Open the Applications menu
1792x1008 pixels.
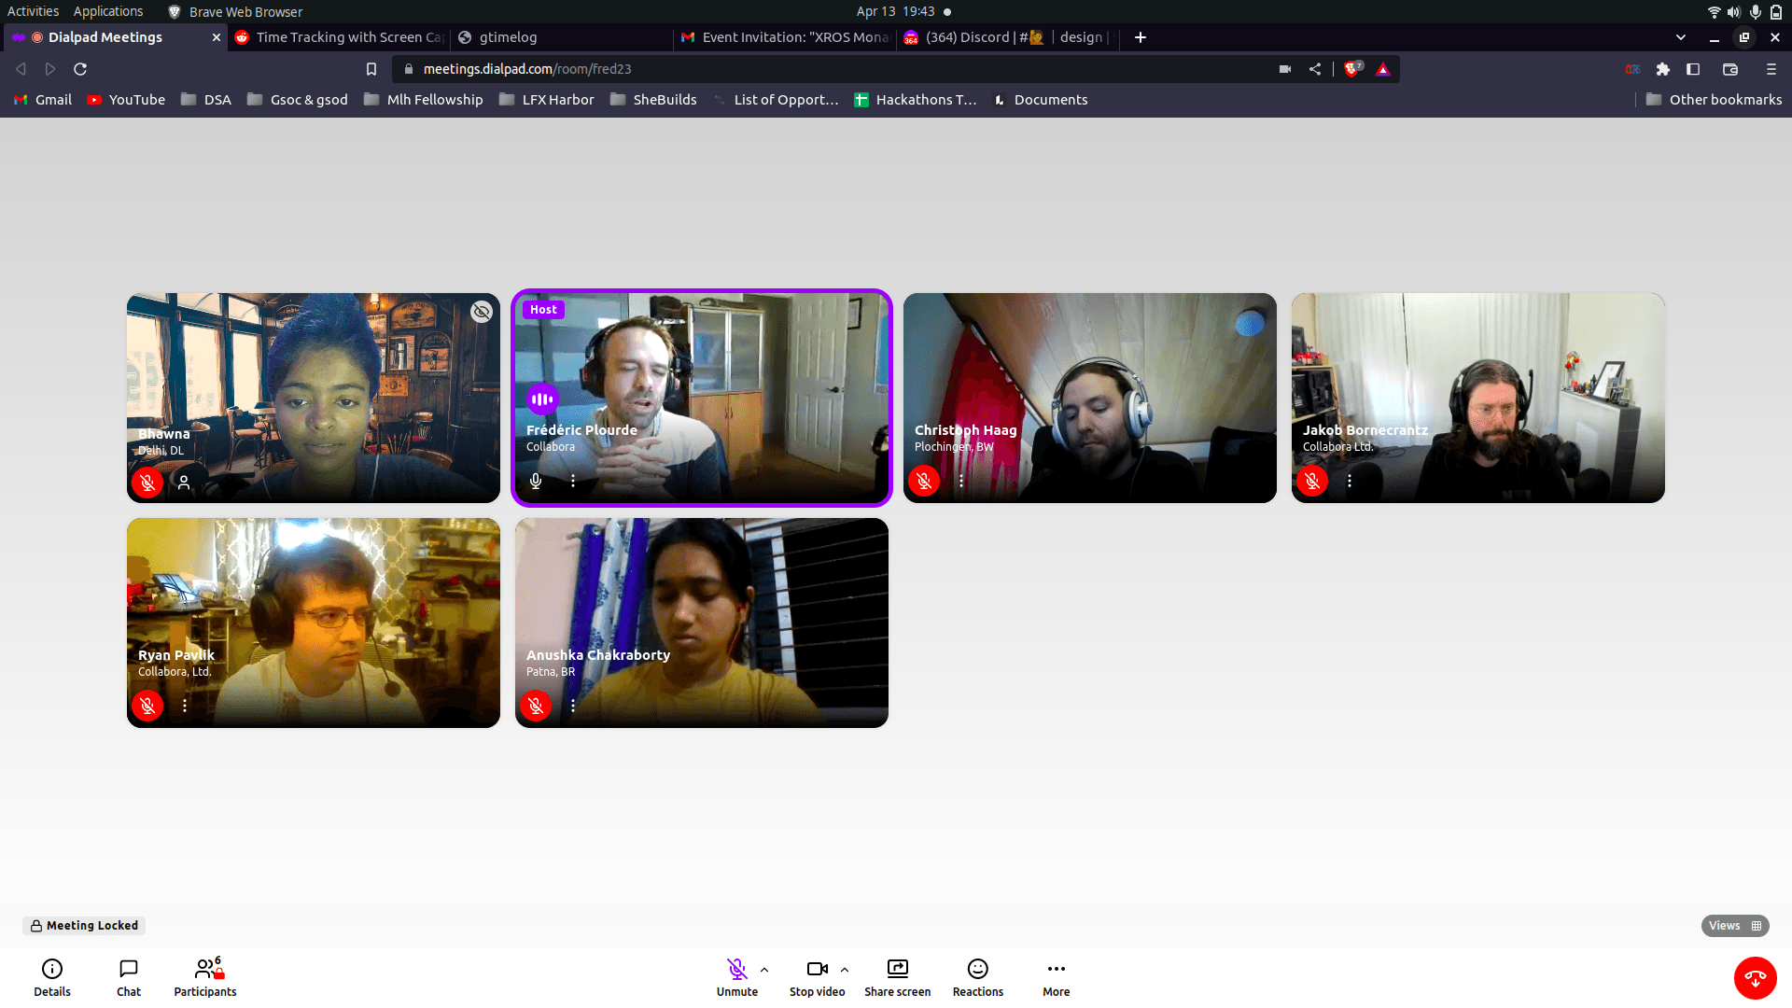point(108,11)
